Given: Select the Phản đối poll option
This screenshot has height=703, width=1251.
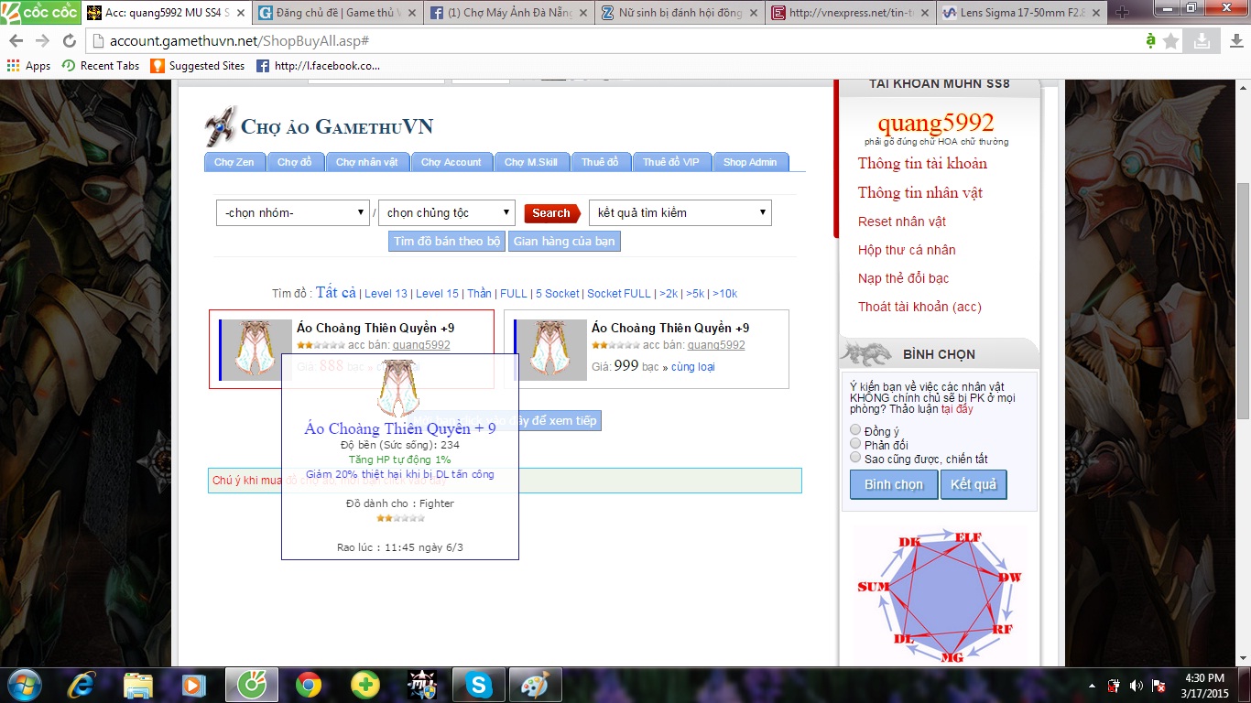Looking at the screenshot, I should 855,444.
